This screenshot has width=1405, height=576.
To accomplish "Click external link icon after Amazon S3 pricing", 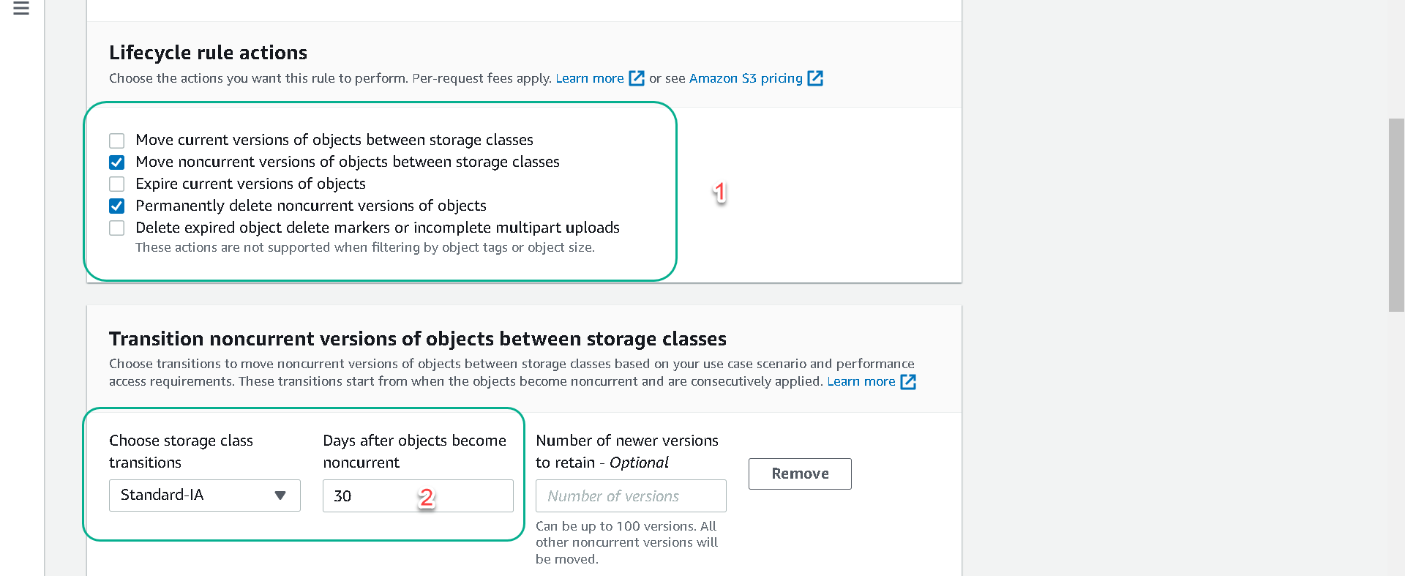I will coord(815,78).
